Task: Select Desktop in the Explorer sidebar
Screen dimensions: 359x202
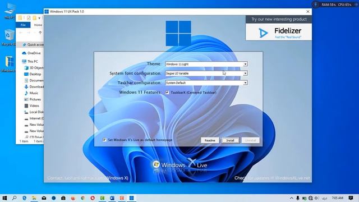Action: 33,74
